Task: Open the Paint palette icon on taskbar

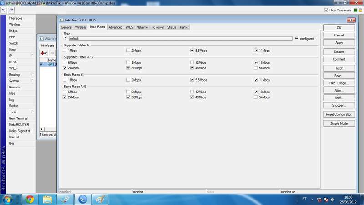Action: tap(100, 200)
